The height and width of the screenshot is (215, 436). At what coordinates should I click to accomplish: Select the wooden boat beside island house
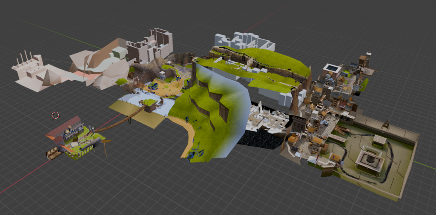52,153
